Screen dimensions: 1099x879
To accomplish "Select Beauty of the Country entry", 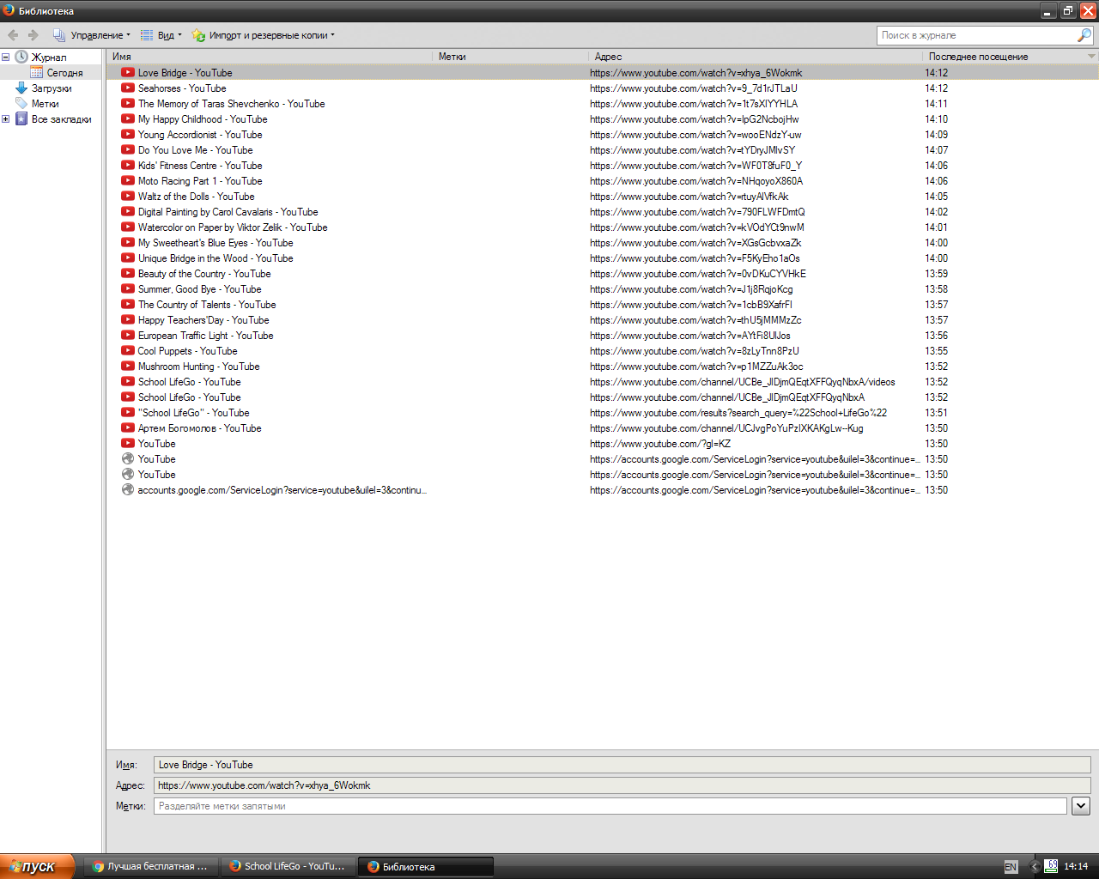I will click(x=204, y=274).
